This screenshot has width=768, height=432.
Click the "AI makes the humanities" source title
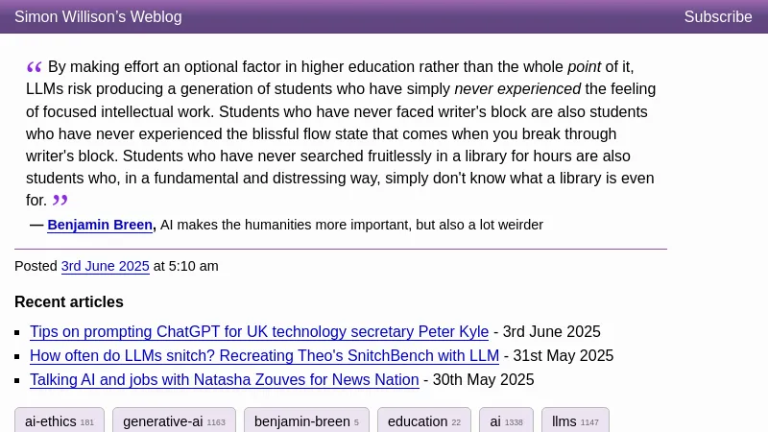pos(351,225)
